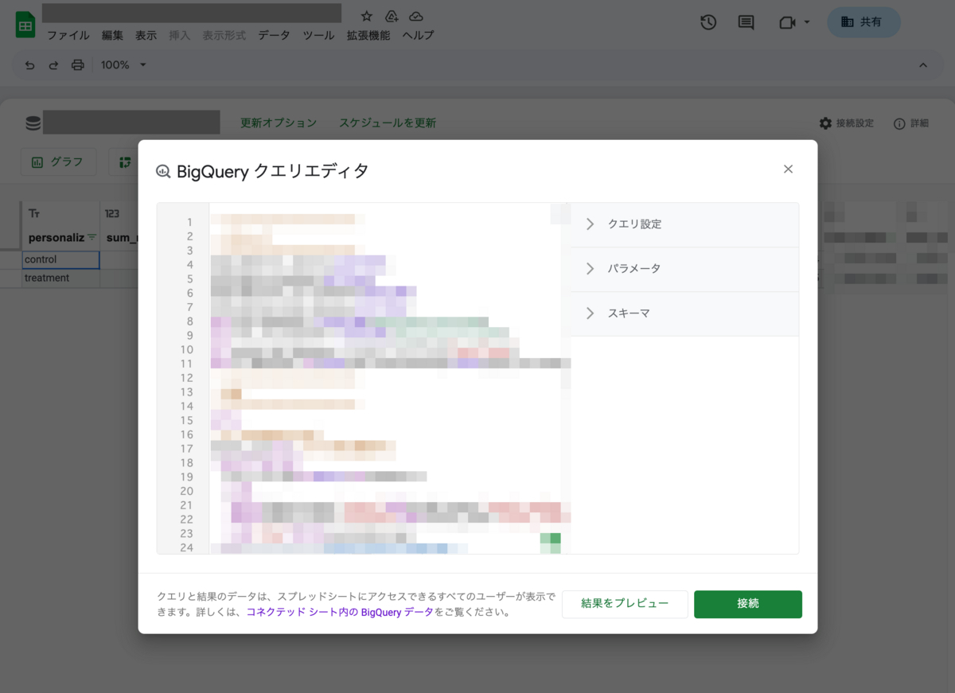The height and width of the screenshot is (693, 955).
Task: Click the database connection icon
Action: click(33, 123)
